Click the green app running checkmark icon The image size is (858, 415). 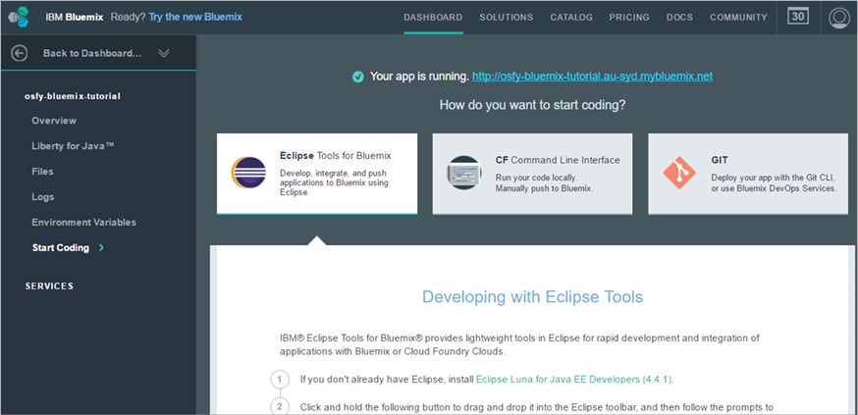pyautogui.click(x=358, y=78)
